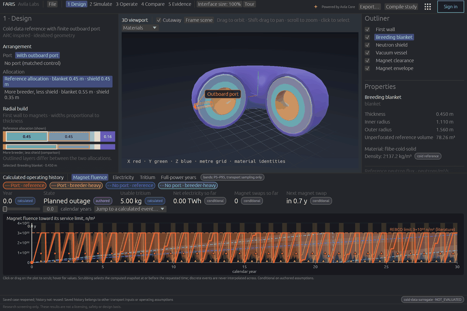This screenshot has height=311, width=467.
Task: Open the apps grid icon
Action: pyautogui.click(x=428, y=6)
